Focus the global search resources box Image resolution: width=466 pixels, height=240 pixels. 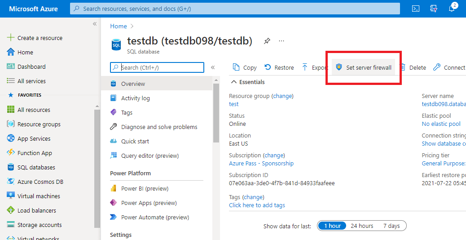point(235,9)
